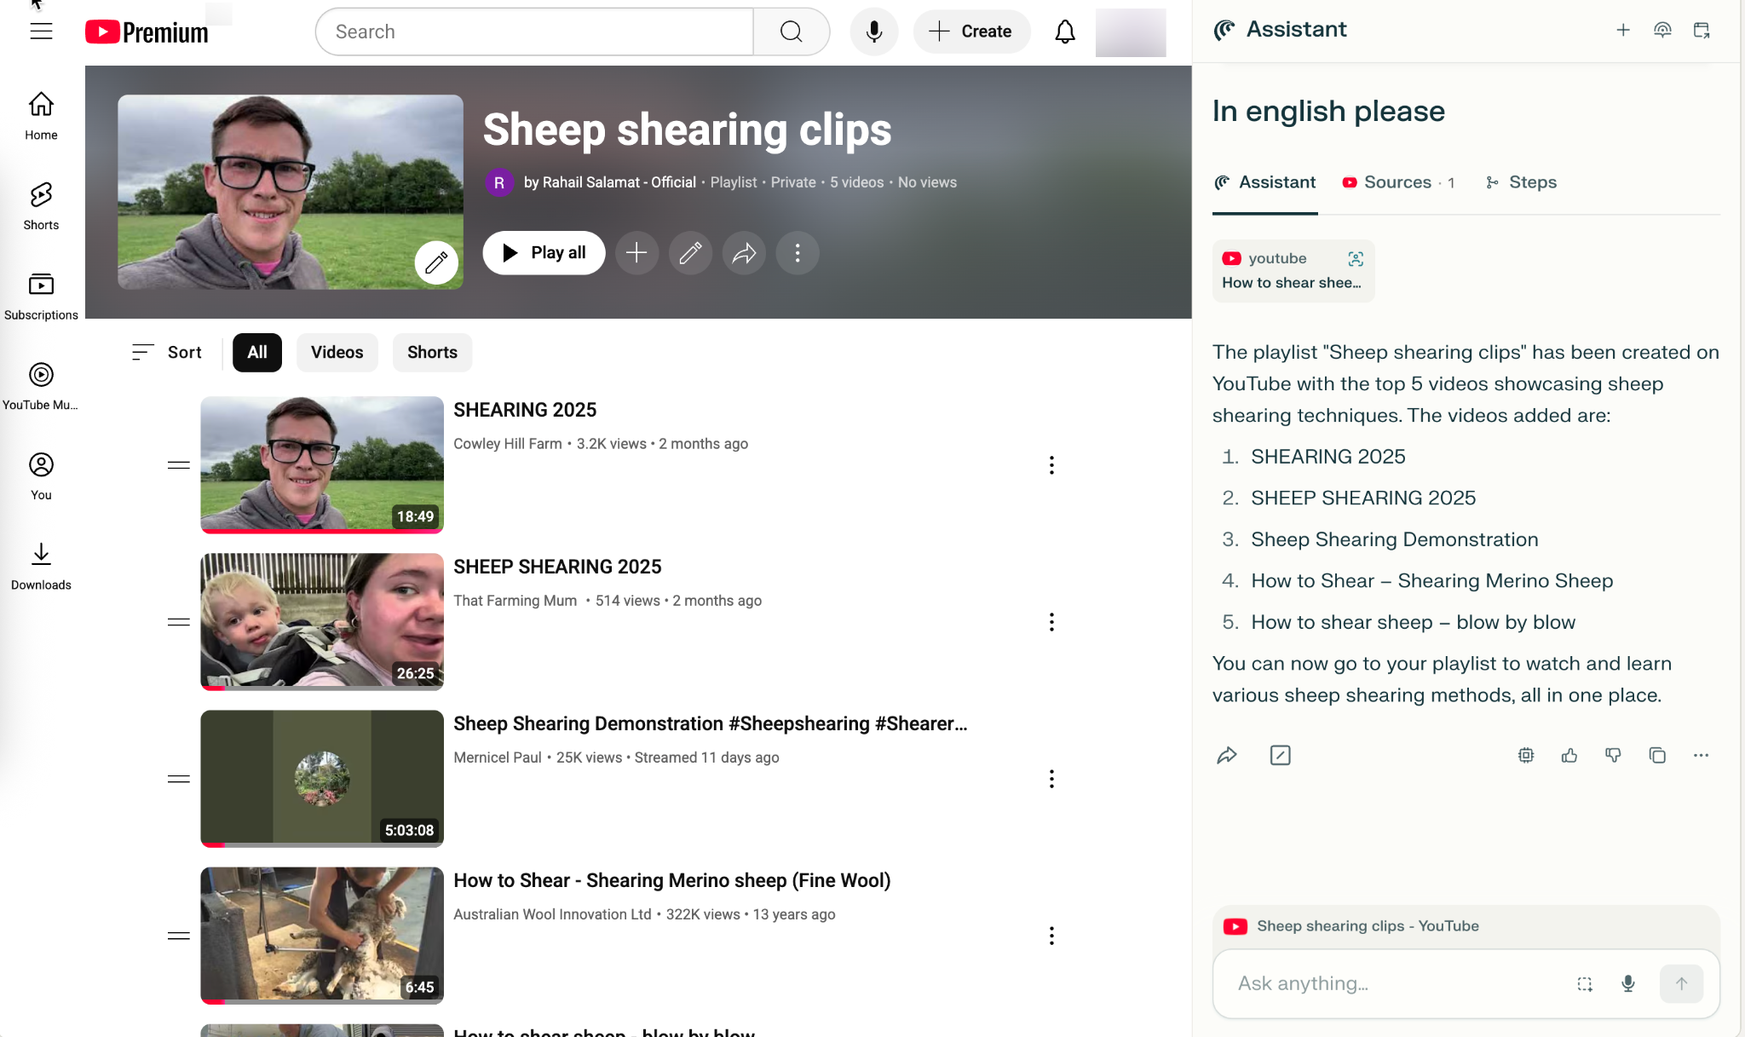Open the Shearing Merino sheep thumbnail
Screen dimensions: 1745x1037
coord(322,936)
